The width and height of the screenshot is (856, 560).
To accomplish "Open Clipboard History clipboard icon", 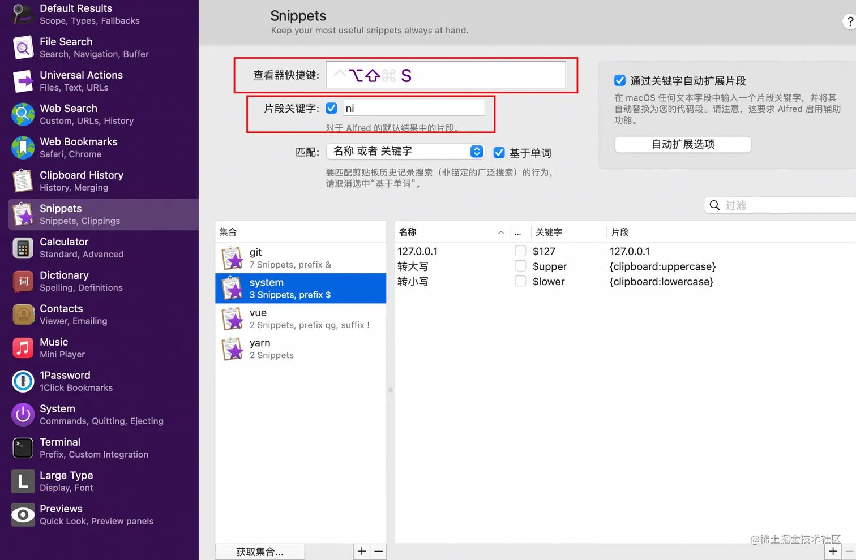I will pos(23,181).
